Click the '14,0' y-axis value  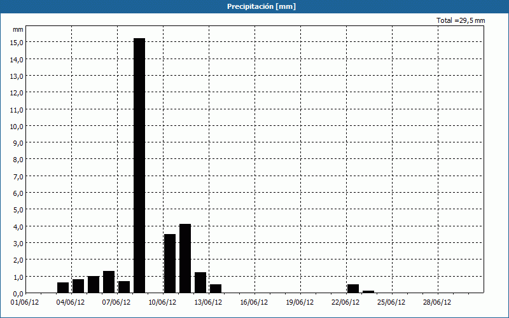(17, 59)
